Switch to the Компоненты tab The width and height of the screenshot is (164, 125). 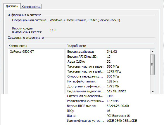click(31, 7)
